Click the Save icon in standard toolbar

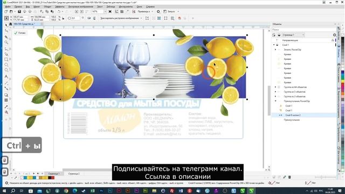point(19,11)
